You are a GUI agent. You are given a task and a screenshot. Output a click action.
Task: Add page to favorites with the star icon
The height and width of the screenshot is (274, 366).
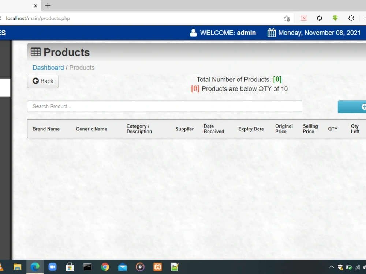(287, 18)
